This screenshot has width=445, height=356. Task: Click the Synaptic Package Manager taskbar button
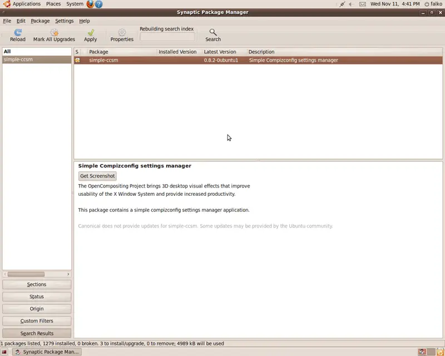[47, 352]
